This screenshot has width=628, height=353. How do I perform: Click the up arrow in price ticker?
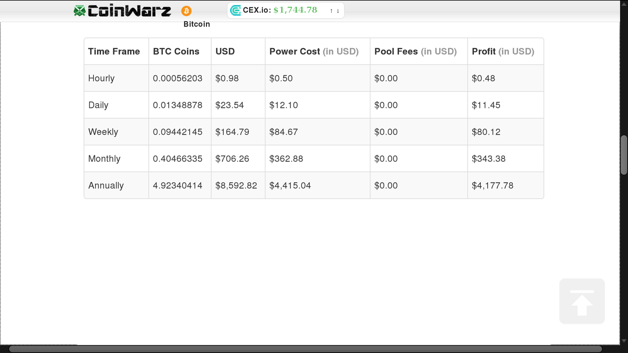332,11
